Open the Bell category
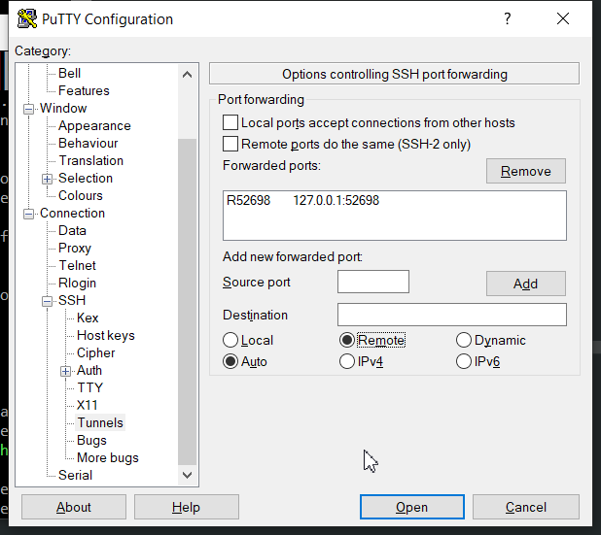 [69, 73]
